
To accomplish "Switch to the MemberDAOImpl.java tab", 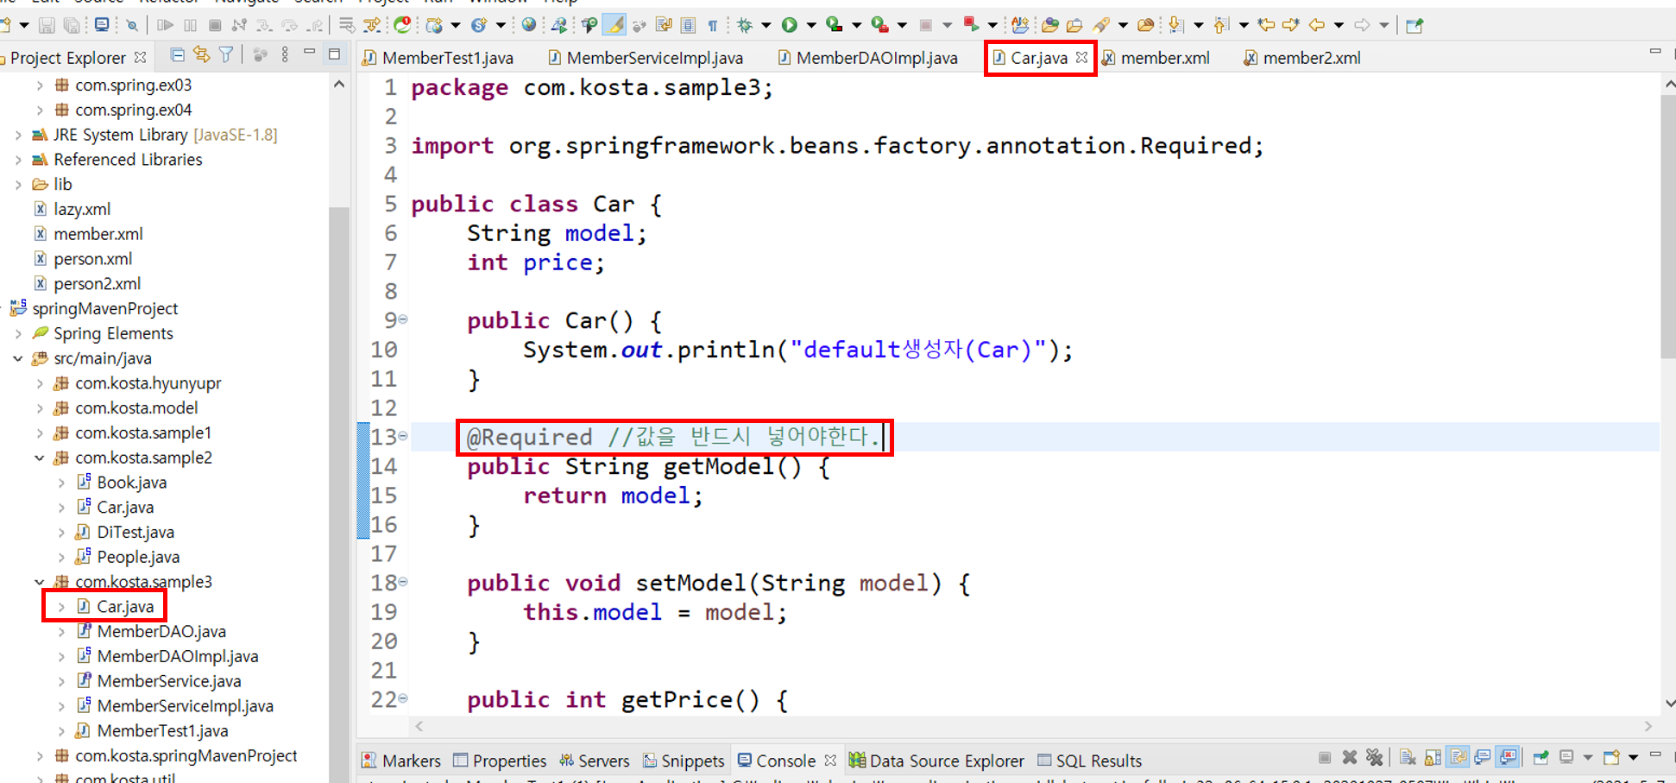I will [868, 58].
